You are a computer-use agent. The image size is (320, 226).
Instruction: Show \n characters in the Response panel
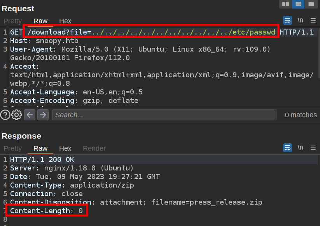[300, 148]
